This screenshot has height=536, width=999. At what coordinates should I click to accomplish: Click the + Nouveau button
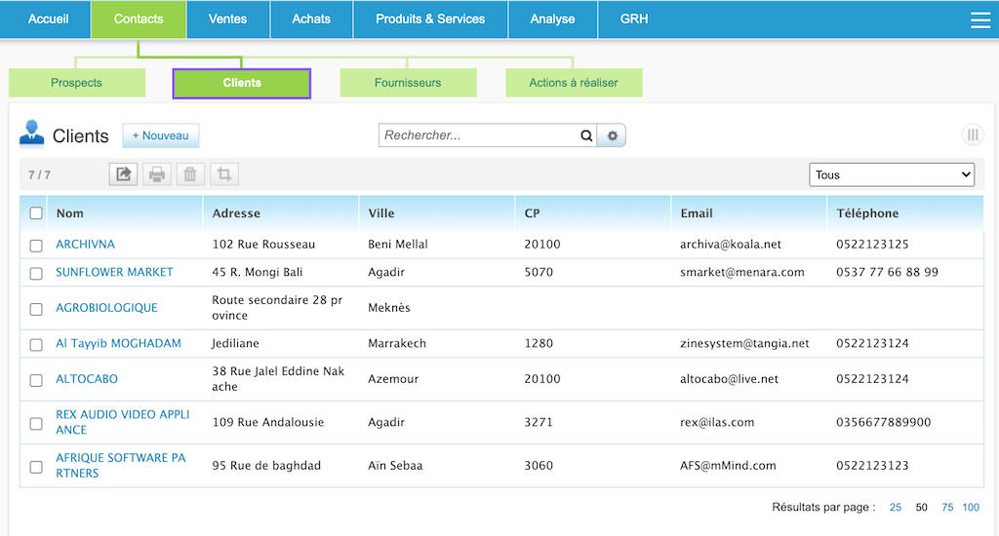(160, 135)
